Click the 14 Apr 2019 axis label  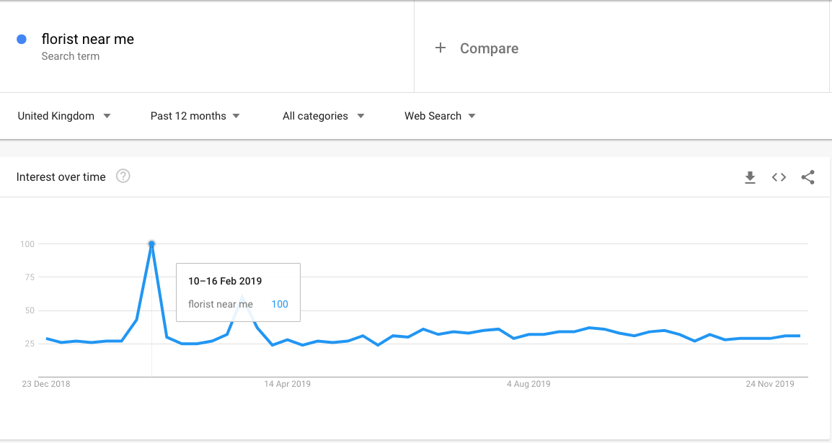click(288, 384)
